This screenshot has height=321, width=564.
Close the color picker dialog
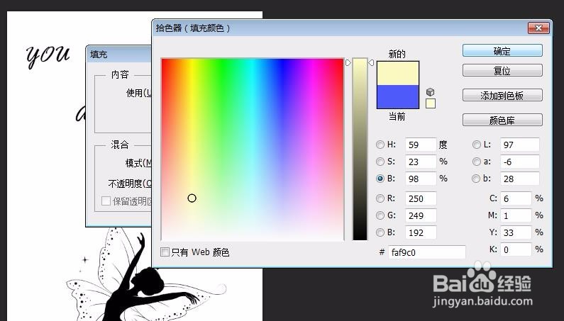coord(538,28)
